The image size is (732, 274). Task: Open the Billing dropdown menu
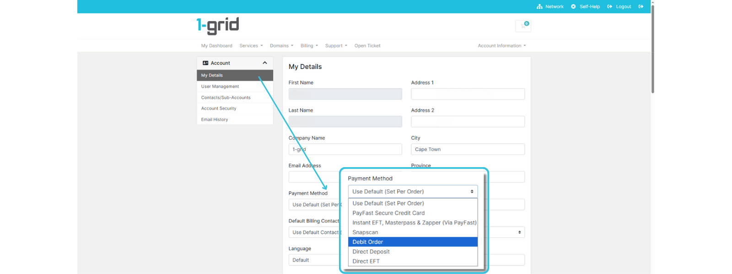pyautogui.click(x=309, y=46)
